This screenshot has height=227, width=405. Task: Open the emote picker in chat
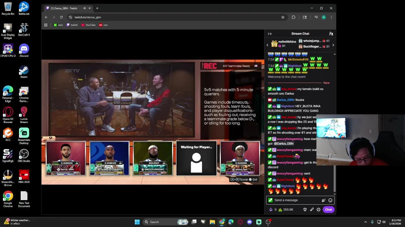[x=330, y=200]
